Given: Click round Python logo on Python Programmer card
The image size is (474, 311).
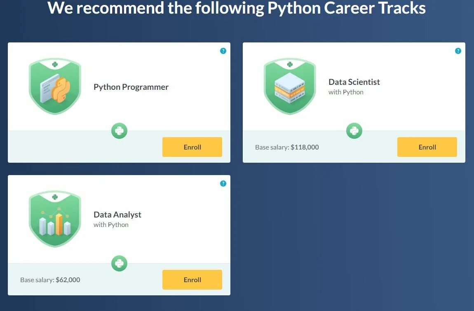Looking at the screenshot, I should (x=119, y=131).
